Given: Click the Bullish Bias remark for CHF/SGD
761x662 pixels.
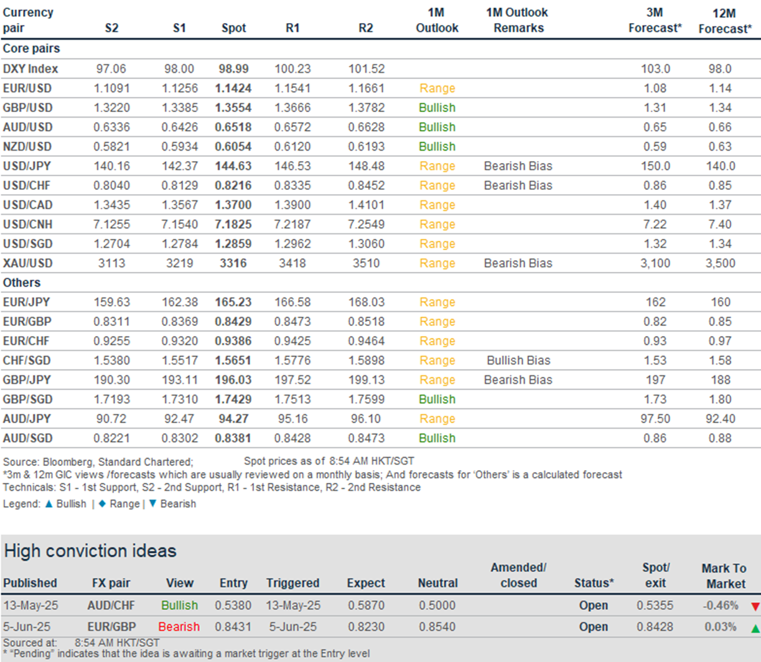Looking at the screenshot, I should coord(518,360).
